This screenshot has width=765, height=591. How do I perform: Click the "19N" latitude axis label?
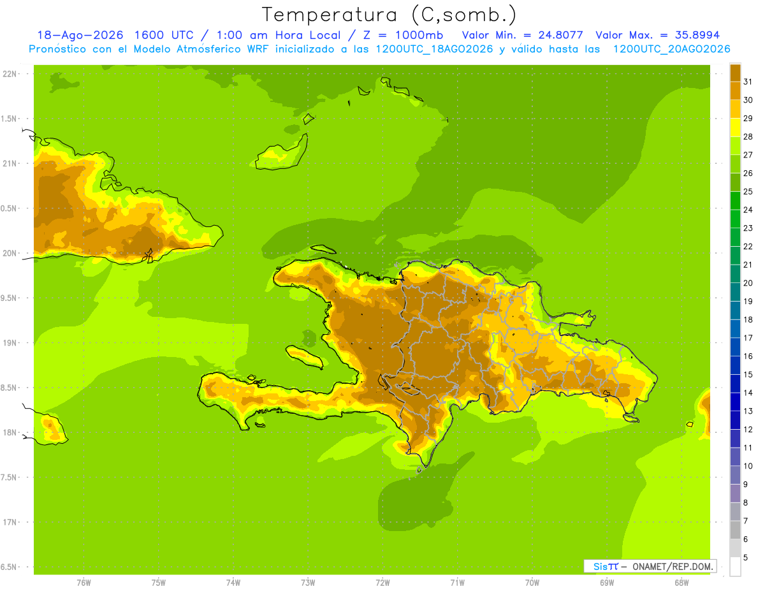[10, 343]
